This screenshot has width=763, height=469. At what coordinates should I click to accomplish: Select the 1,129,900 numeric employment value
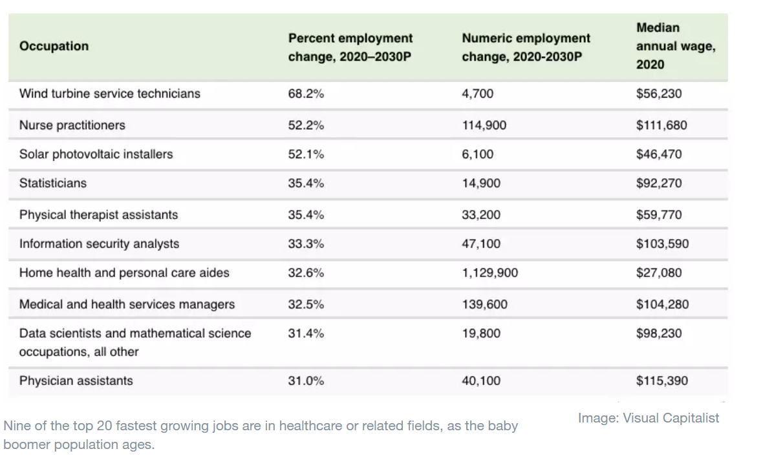(489, 273)
